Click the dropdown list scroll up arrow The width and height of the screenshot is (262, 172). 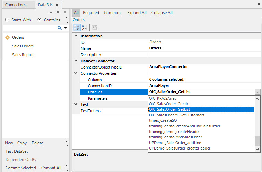coord(257,99)
